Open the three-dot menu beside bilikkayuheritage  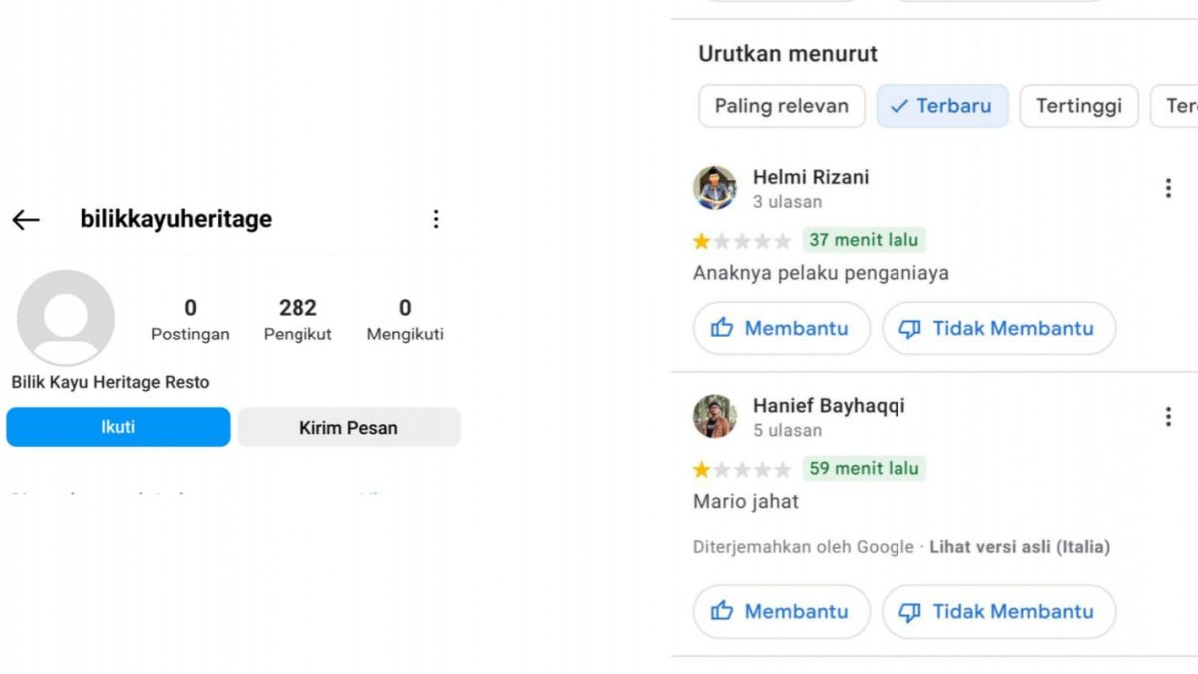436,219
